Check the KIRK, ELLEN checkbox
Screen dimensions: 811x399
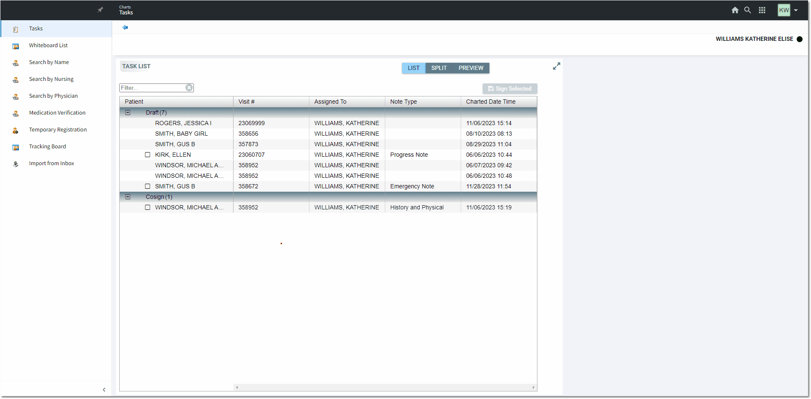coord(148,155)
